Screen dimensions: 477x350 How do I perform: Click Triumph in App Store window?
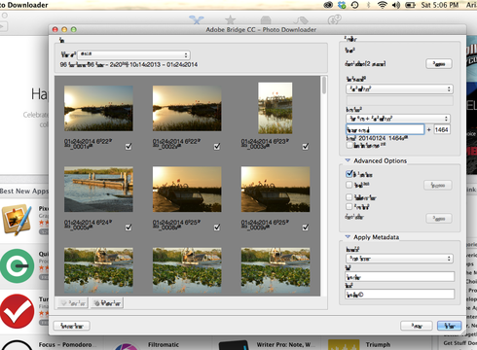(378, 344)
